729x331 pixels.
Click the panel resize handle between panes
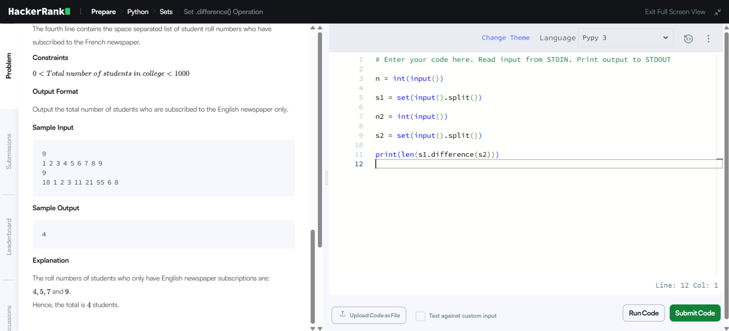pos(327,179)
